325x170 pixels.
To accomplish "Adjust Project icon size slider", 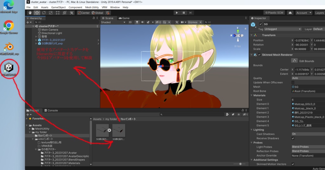I will pyautogui.click(x=240, y=164).
